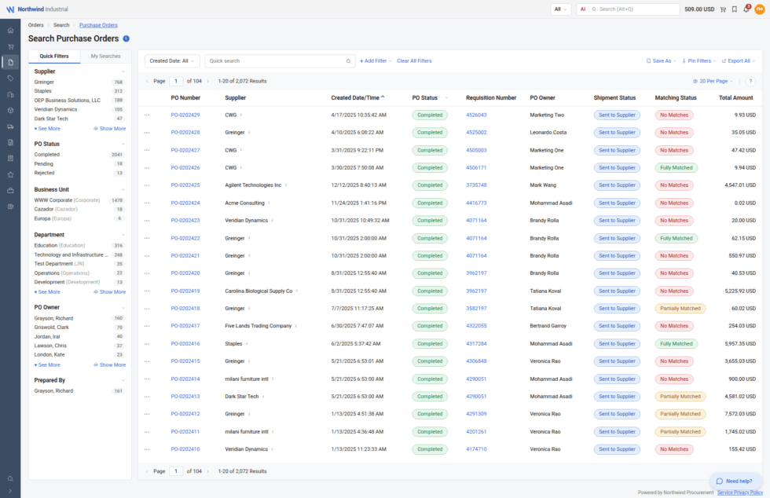Filter by Pending PO status
The width and height of the screenshot is (770, 498).
44,164
